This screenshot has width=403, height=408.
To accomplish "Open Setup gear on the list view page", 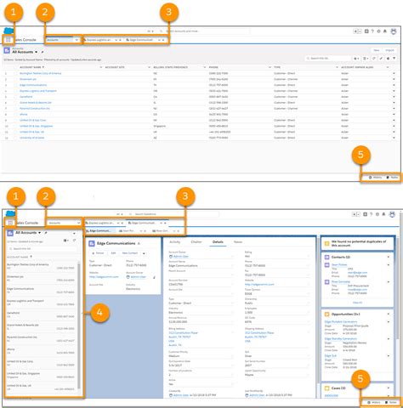I will 378,31.
